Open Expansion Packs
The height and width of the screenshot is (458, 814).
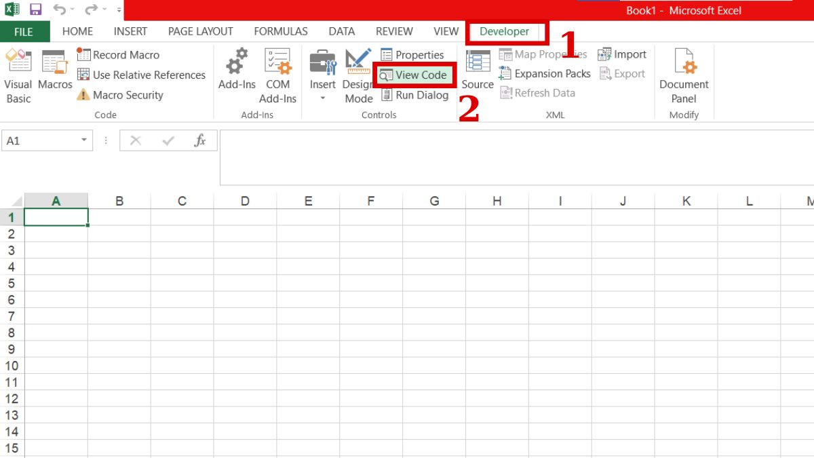(545, 73)
